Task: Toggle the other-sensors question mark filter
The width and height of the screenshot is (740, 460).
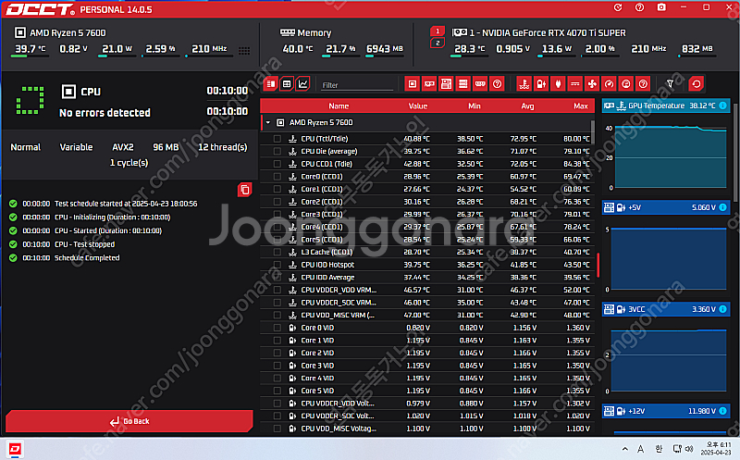Action: click(x=643, y=84)
